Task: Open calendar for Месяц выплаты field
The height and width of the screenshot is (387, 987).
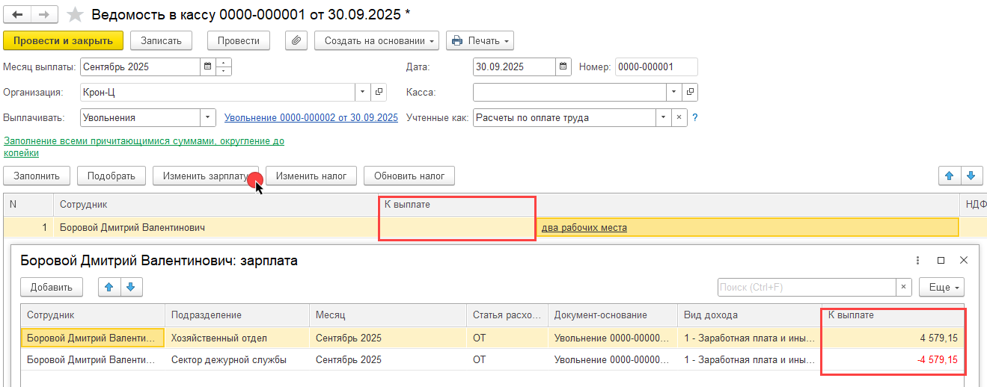Action: click(x=207, y=66)
